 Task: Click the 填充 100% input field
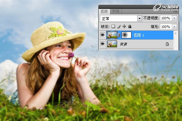point(166,27)
